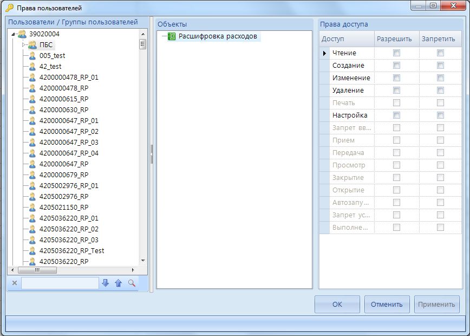This screenshot has width=470, height=336.
Task: Collapse the 39020004 root node
Action: pos(12,34)
